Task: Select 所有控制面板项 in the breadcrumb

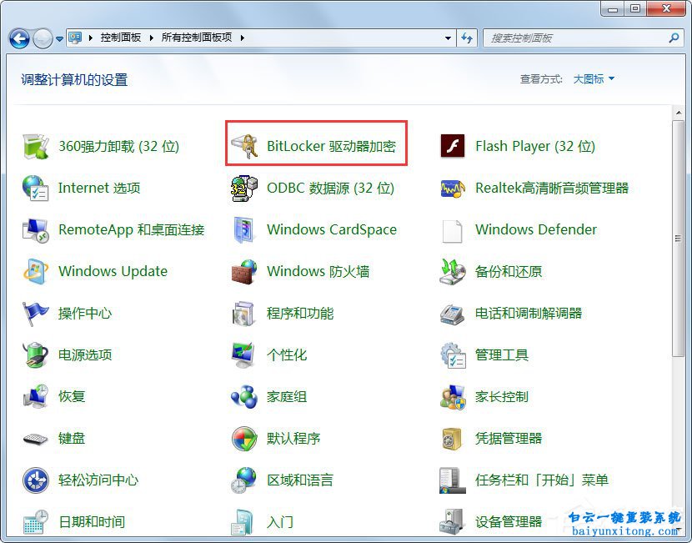Action: (x=197, y=38)
